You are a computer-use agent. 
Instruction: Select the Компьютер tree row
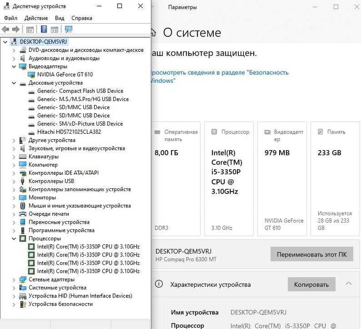(x=43, y=165)
